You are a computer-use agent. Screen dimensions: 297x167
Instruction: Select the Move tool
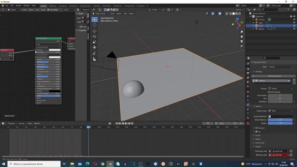[95, 31]
